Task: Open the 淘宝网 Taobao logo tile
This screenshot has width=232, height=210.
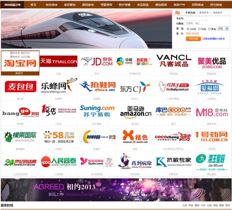Action: click(x=20, y=63)
